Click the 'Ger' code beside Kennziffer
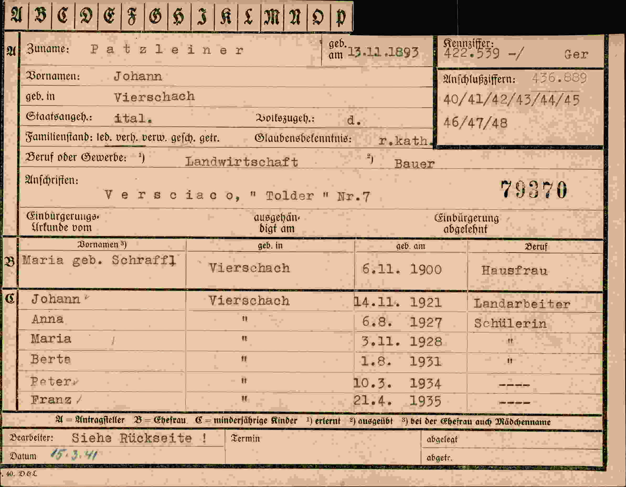Viewport: 626px width, 487px height. (x=576, y=54)
